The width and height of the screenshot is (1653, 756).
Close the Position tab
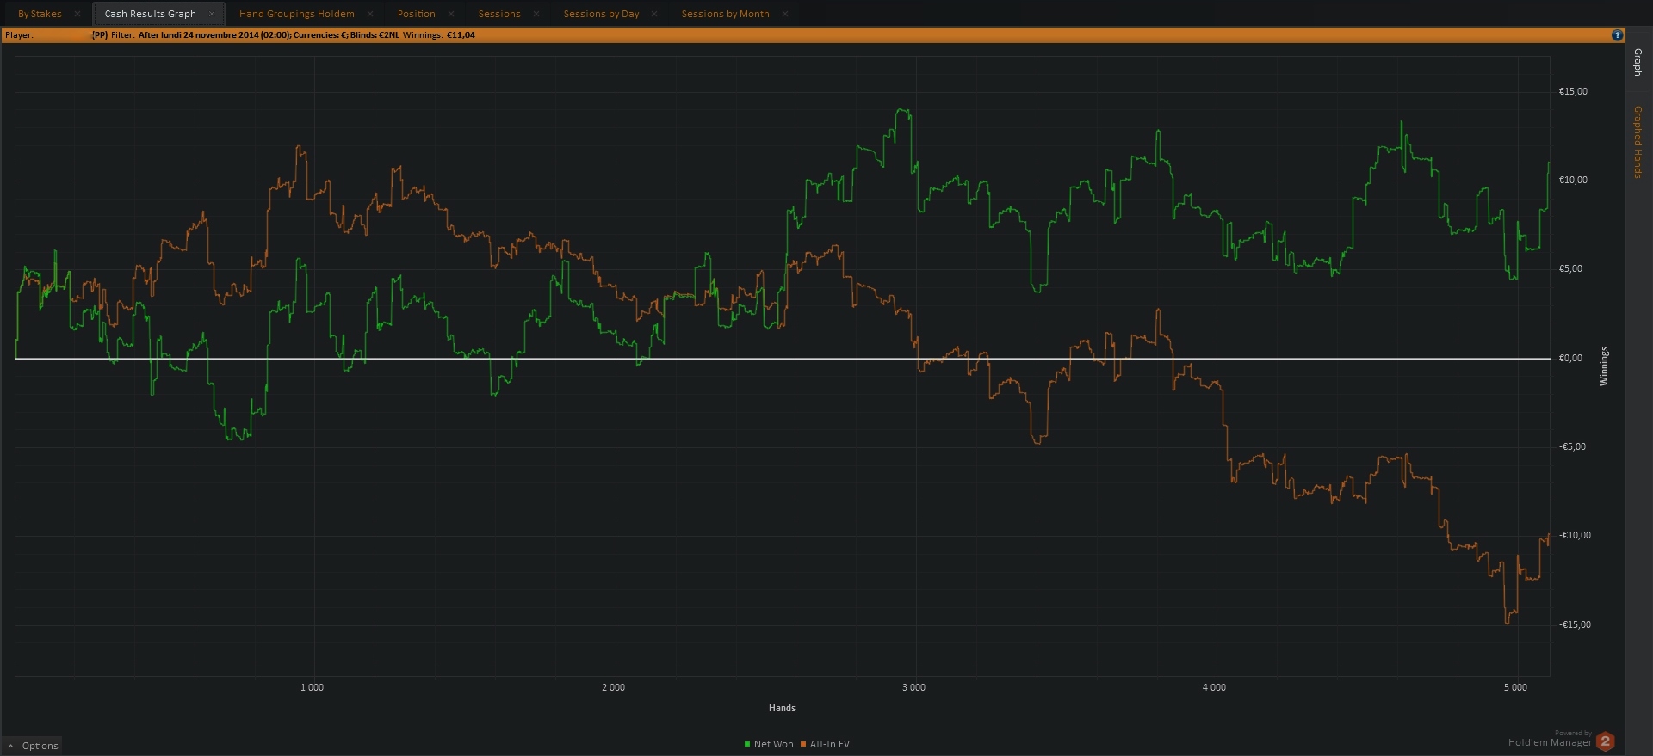tap(451, 14)
